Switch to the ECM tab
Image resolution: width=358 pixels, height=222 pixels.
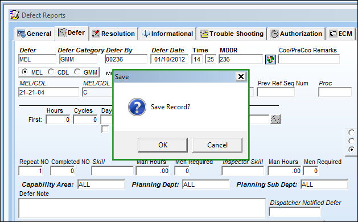pos(341,34)
